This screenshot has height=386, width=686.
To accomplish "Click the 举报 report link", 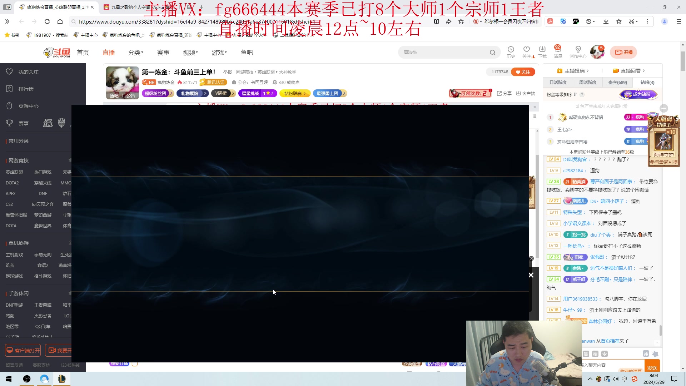I will (228, 72).
